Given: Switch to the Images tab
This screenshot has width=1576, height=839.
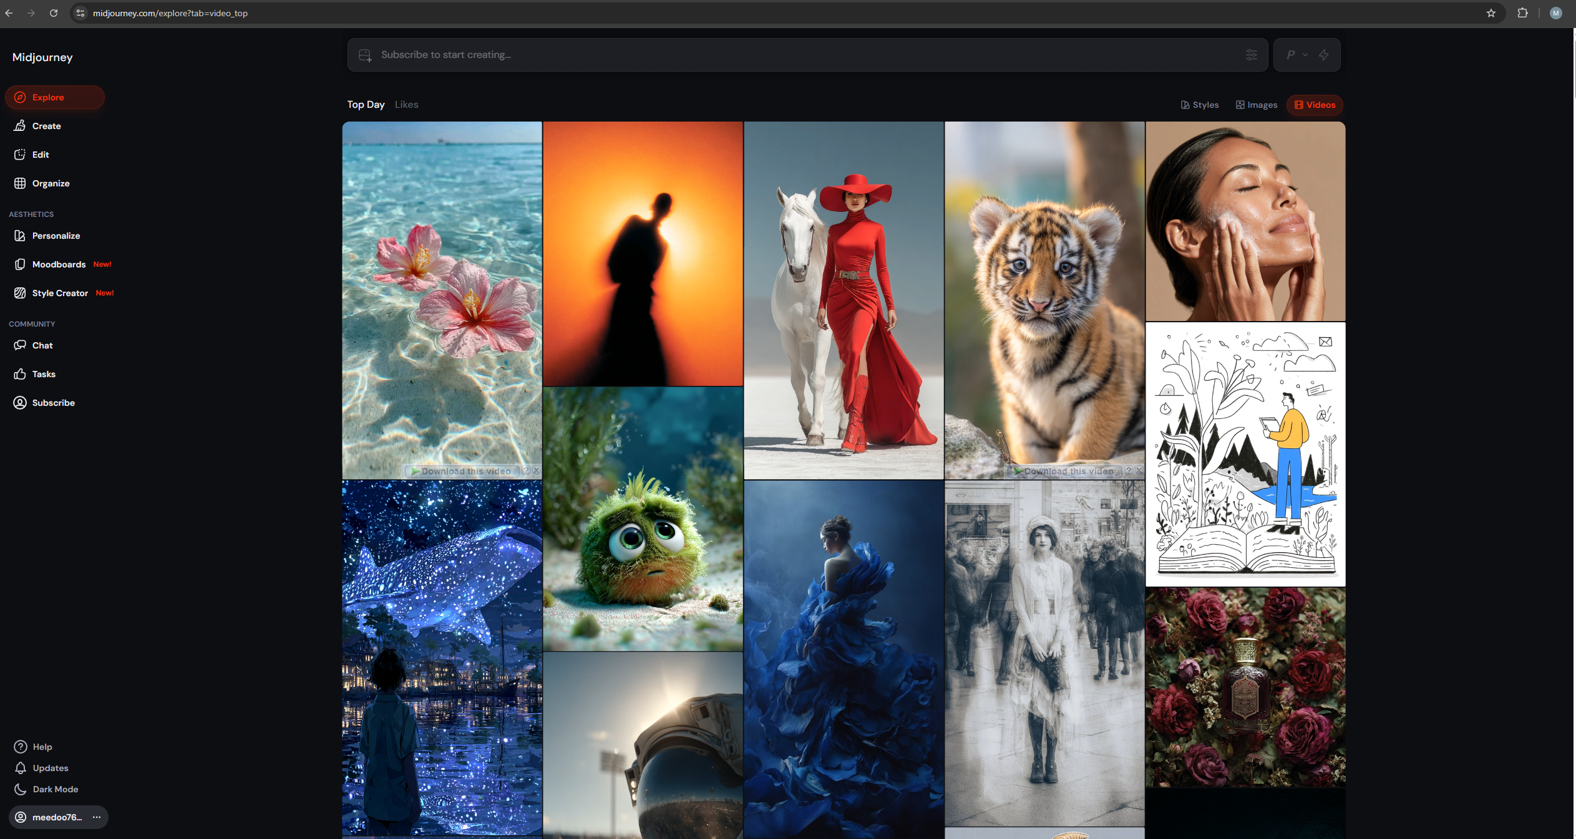Looking at the screenshot, I should tap(1257, 105).
